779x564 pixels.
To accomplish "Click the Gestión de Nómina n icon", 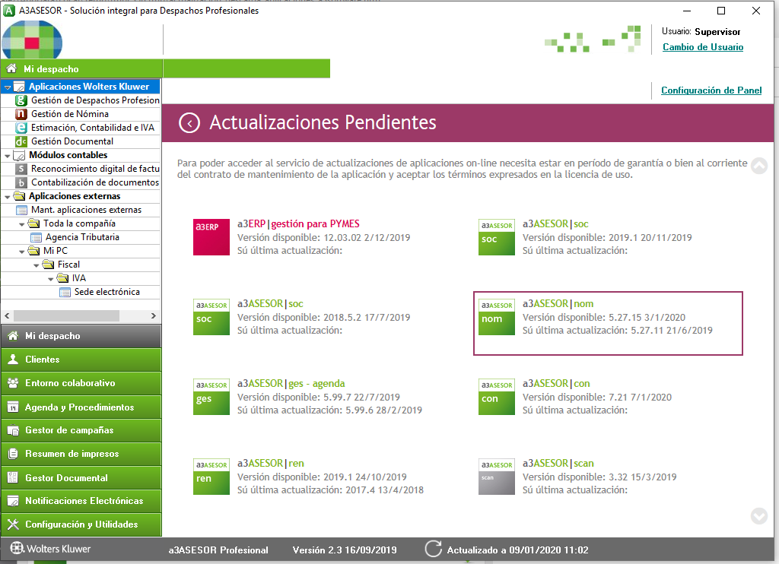I will click(21, 114).
